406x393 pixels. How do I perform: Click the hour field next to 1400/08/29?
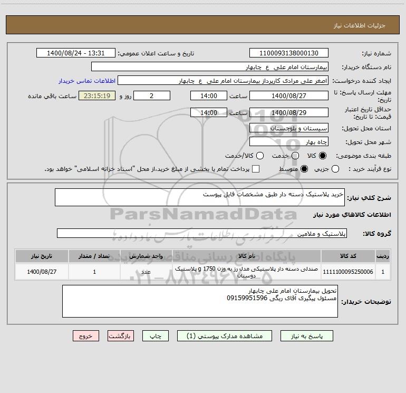(x=209, y=112)
